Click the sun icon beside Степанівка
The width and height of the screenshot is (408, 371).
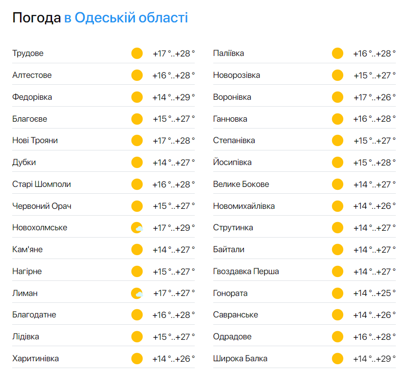[x=337, y=140]
